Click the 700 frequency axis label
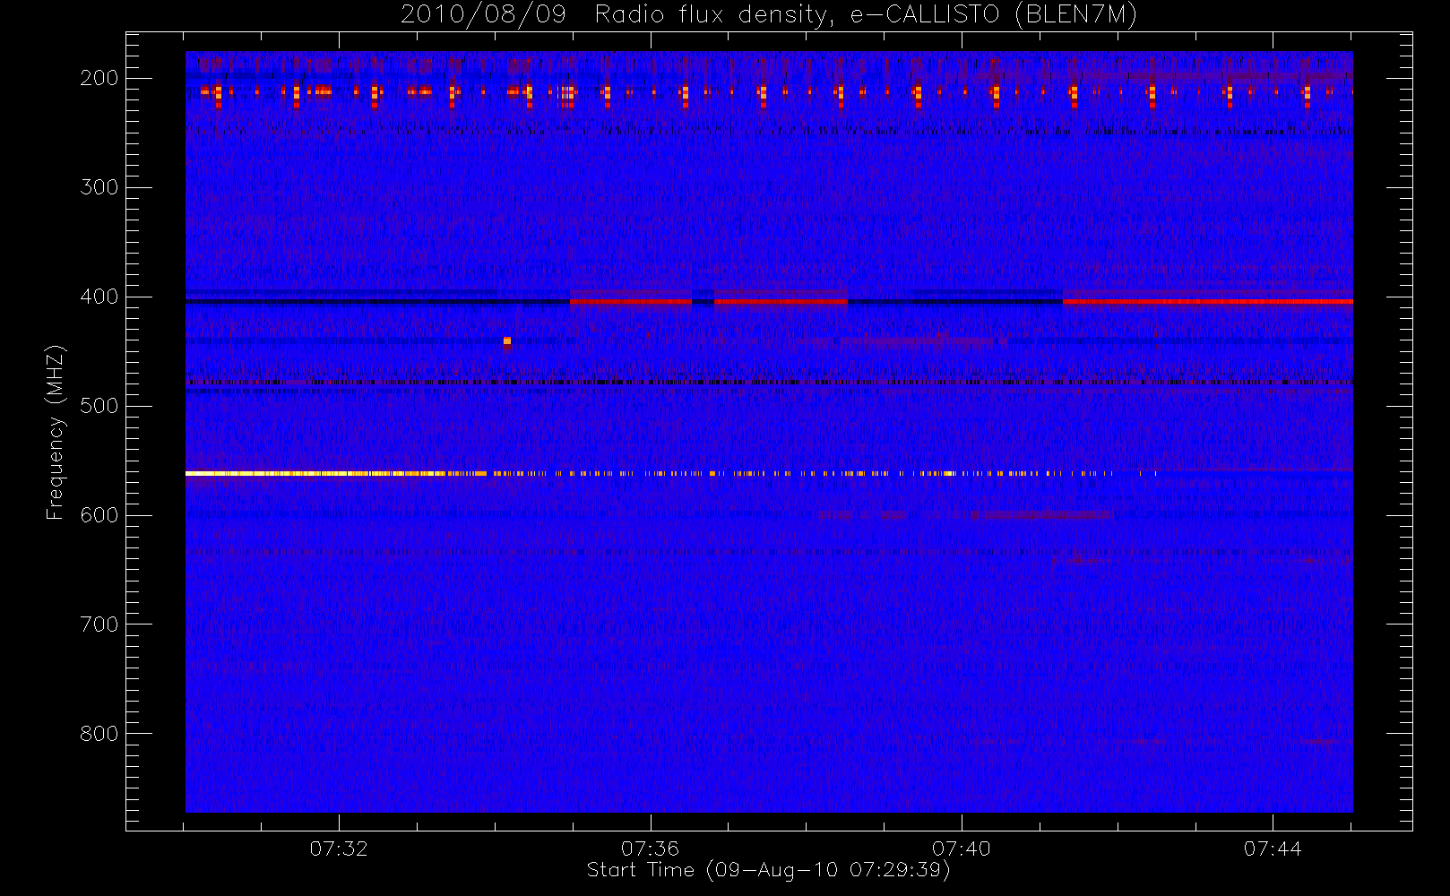 tap(99, 625)
